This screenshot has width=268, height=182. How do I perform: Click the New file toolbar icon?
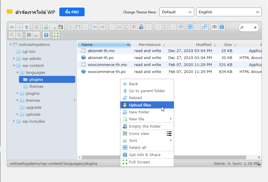click(53, 27)
